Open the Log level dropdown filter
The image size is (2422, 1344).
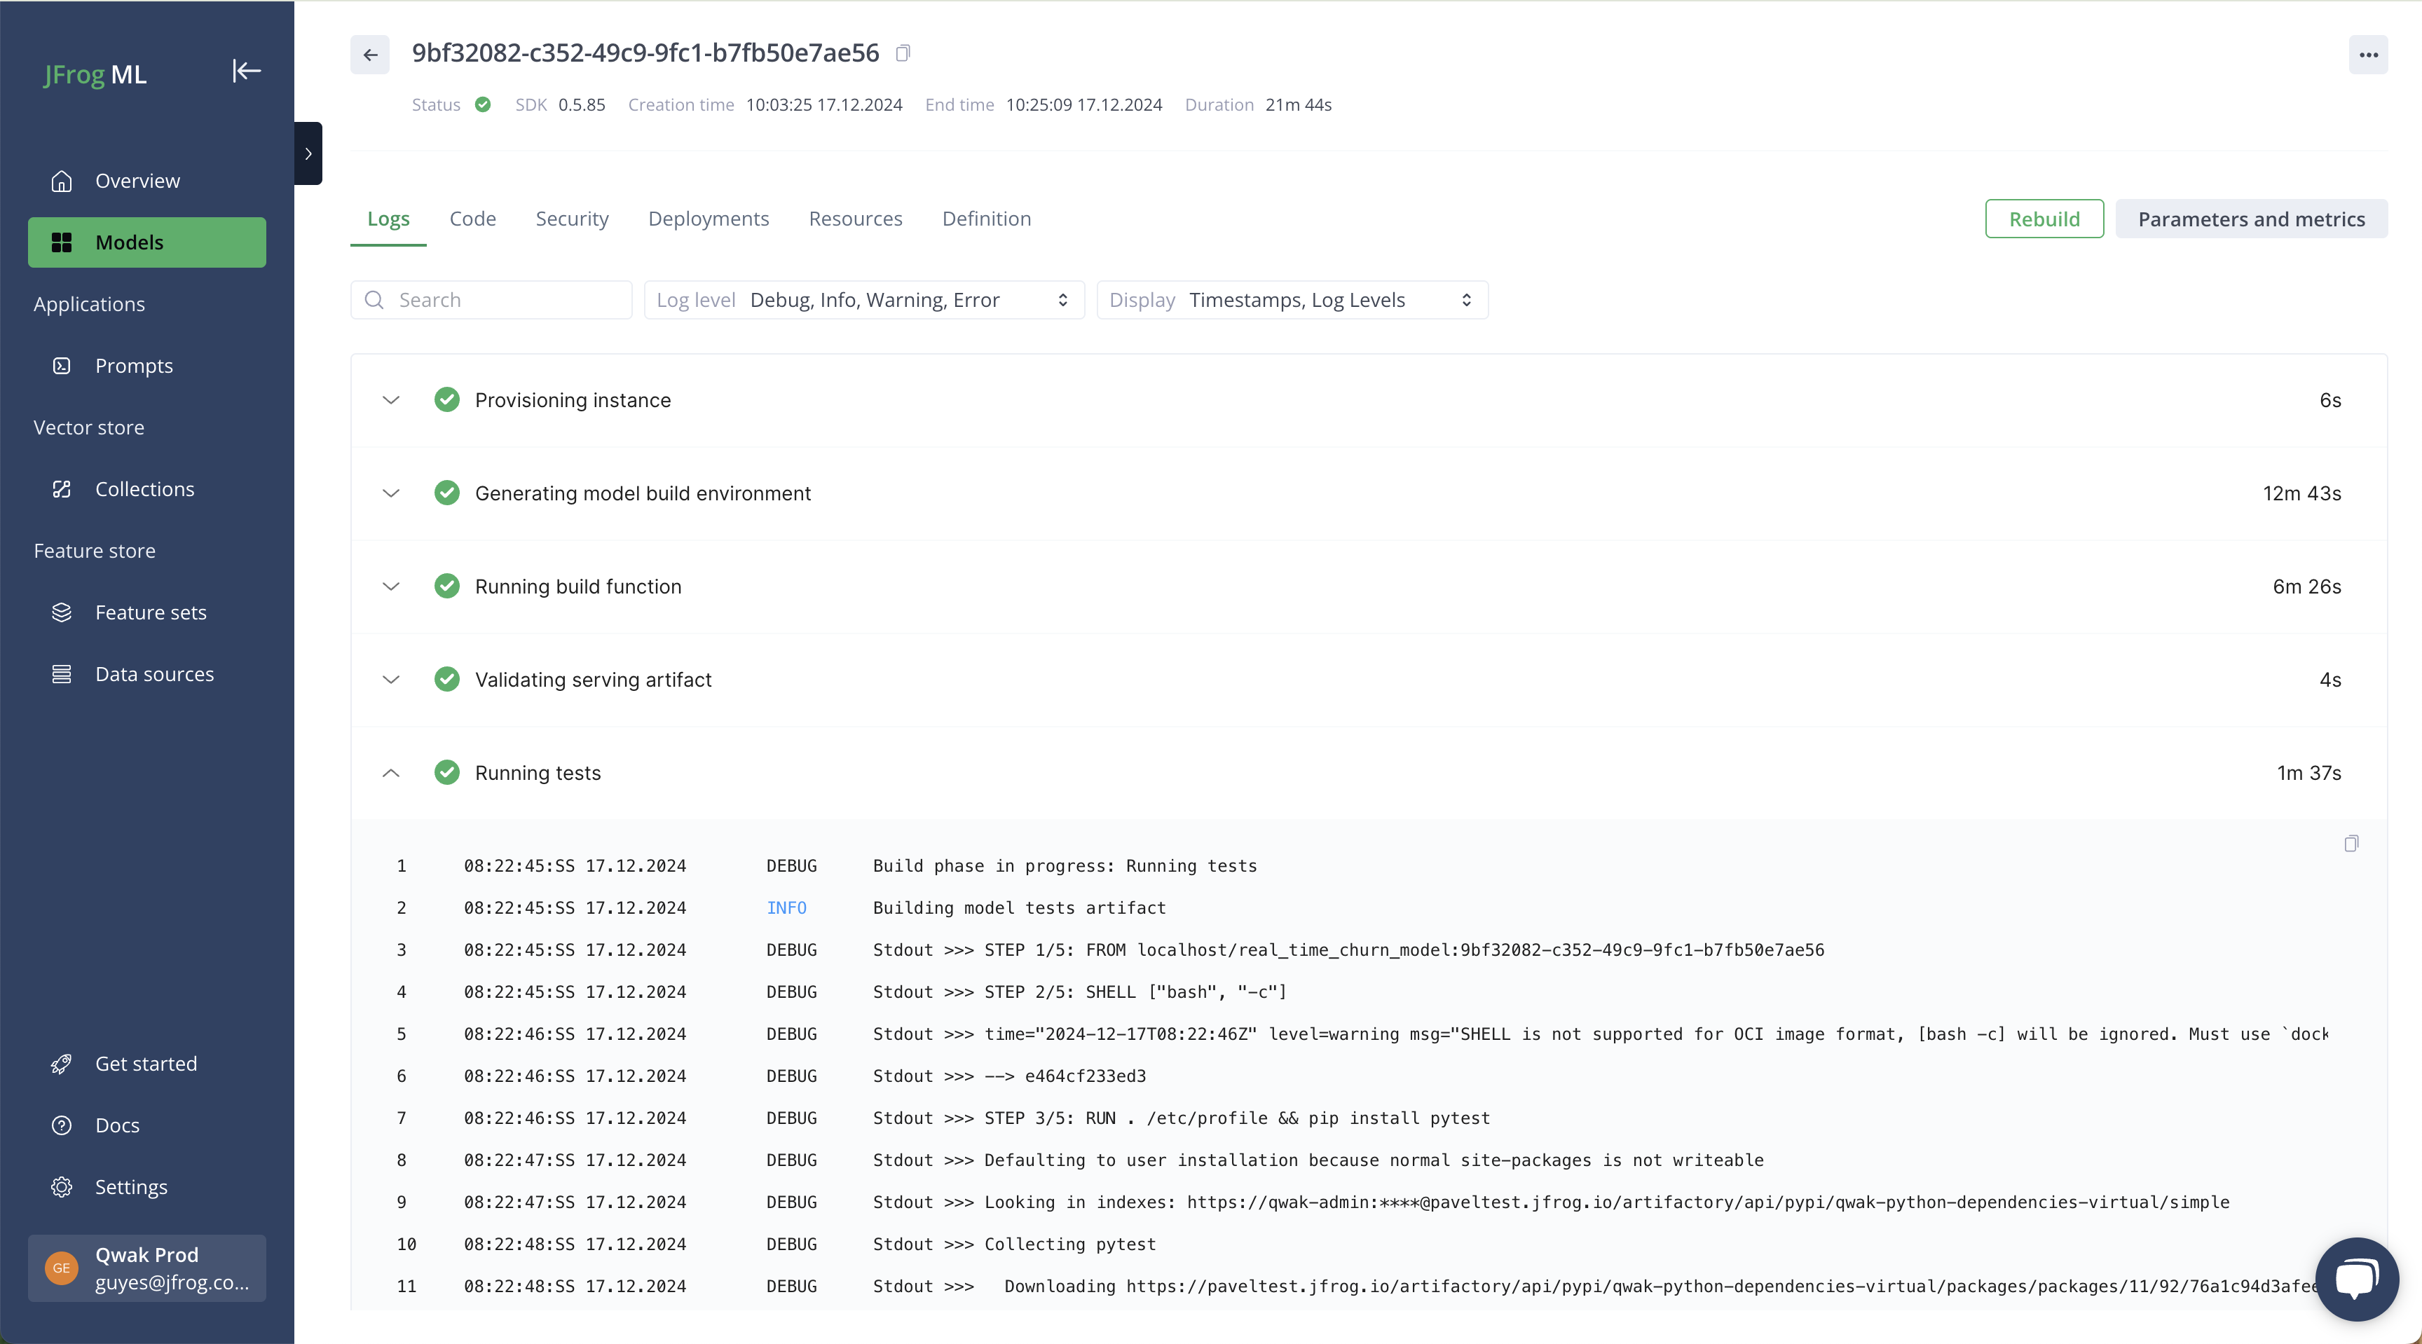pyautogui.click(x=908, y=300)
